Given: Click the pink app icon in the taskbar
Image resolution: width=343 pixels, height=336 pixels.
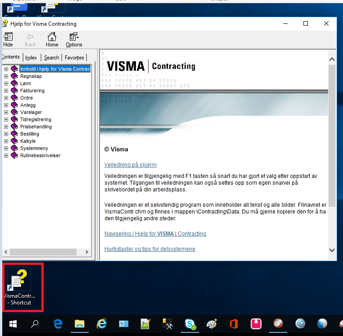Looking at the screenshot, I should (256, 324).
